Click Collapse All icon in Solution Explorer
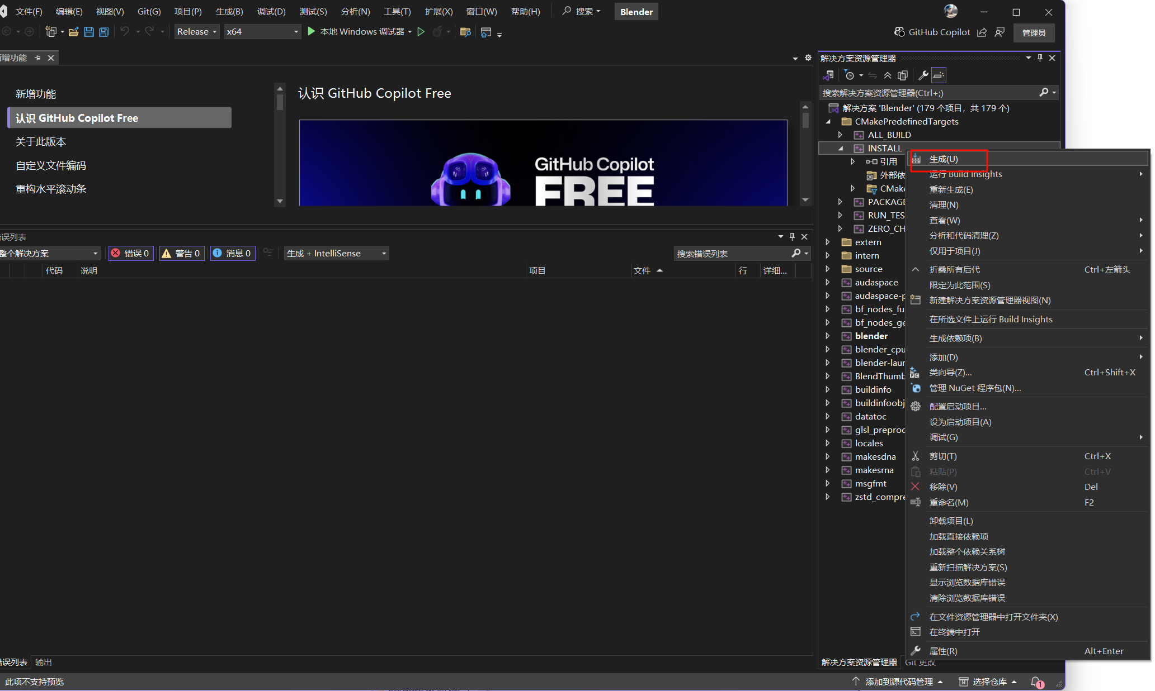This screenshot has height=691, width=1155. point(888,75)
